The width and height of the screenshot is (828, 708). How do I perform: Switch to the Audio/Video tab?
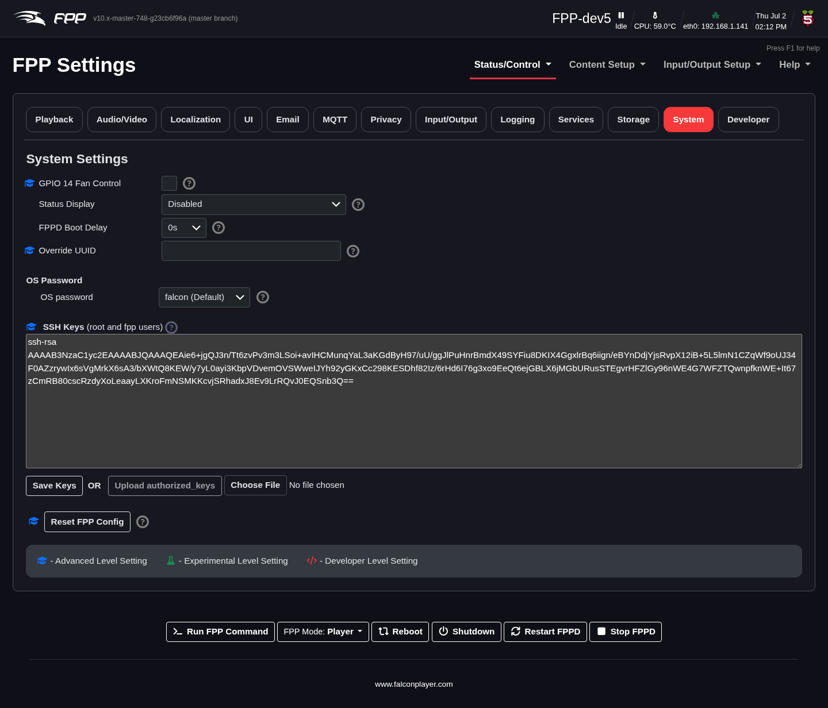(122, 120)
